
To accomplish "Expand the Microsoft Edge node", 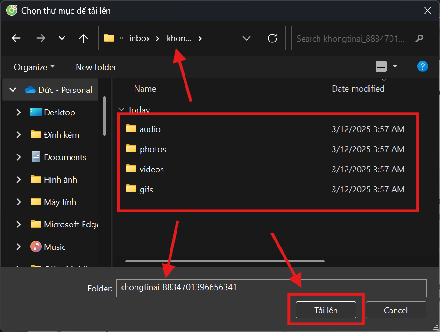I will point(19,225).
